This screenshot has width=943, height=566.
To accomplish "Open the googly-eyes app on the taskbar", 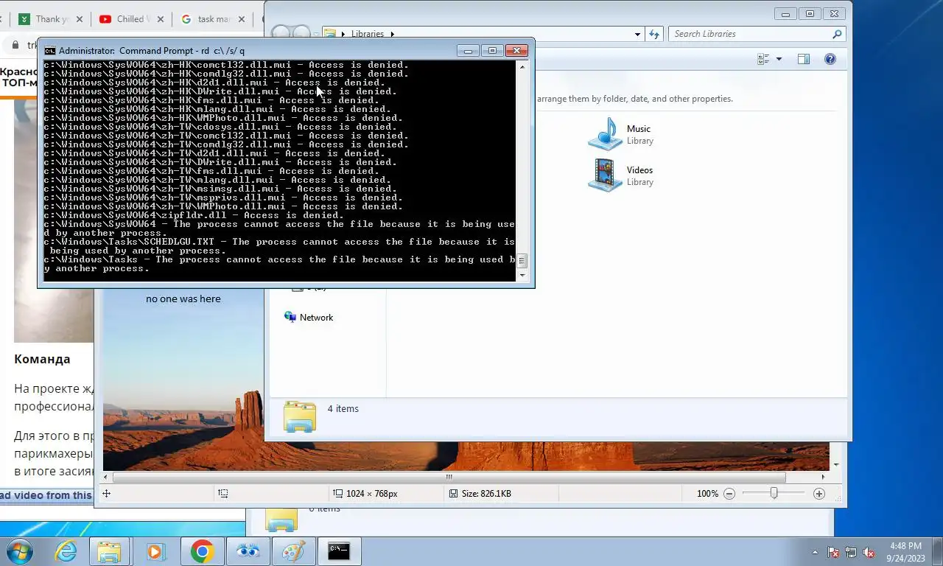I will pos(248,551).
